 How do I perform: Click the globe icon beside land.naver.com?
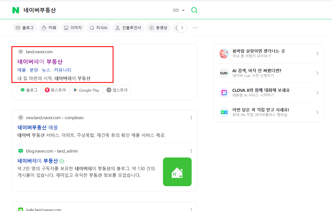point(21,52)
